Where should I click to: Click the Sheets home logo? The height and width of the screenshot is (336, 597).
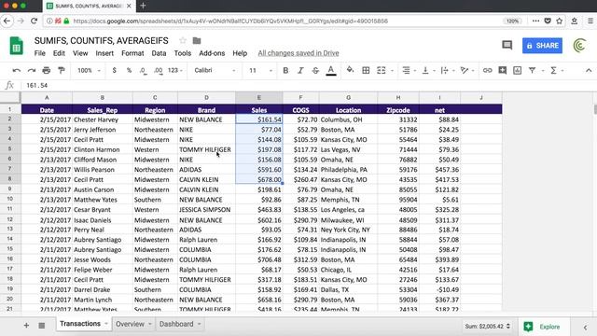click(x=16, y=46)
